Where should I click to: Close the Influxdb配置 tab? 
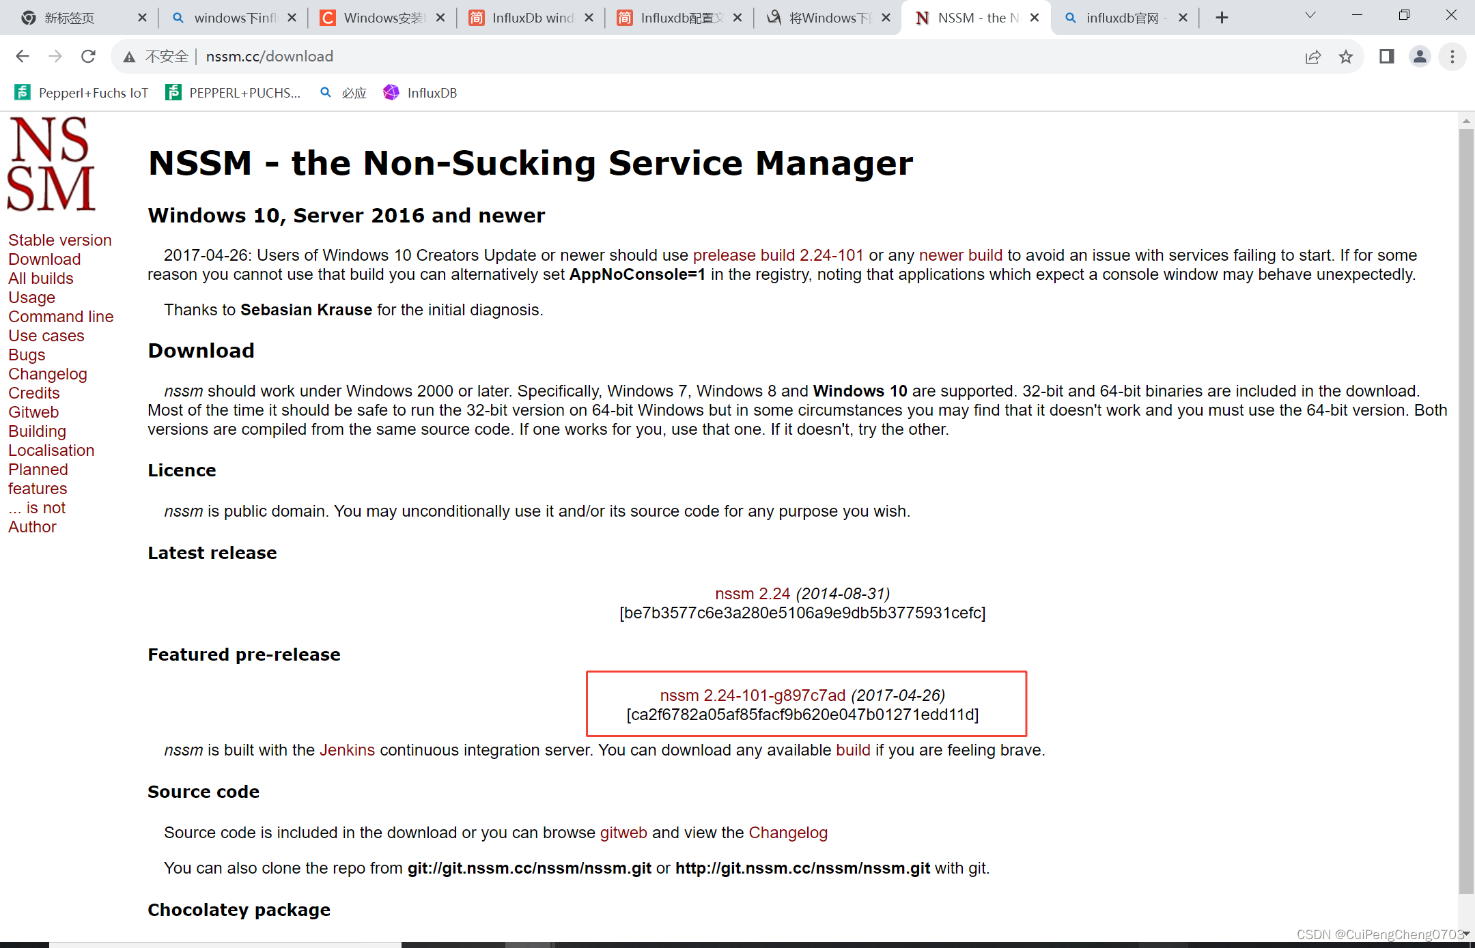(737, 18)
